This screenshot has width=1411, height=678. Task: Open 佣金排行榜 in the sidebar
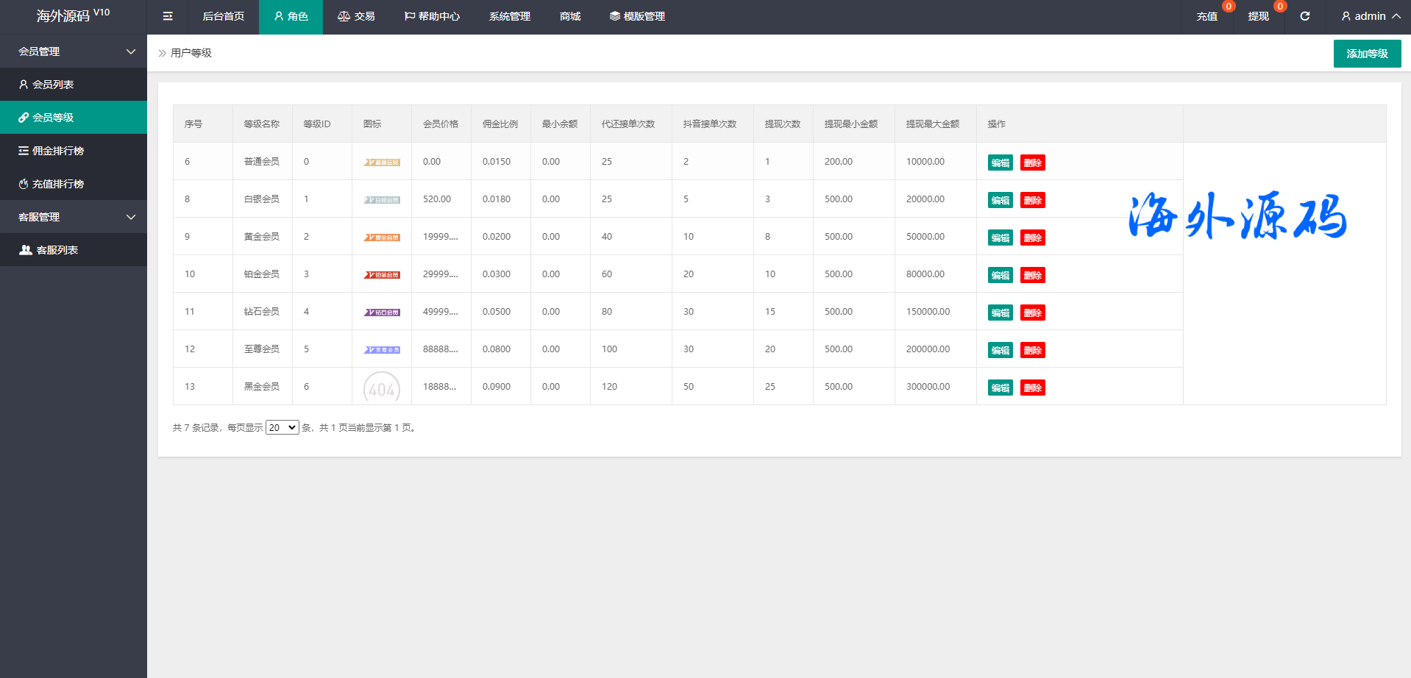pos(57,151)
